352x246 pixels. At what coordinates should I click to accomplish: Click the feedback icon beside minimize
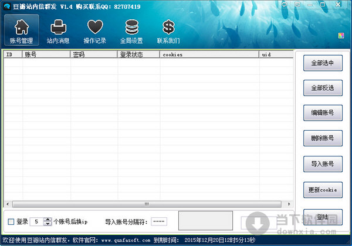pyautogui.click(x=297, y=5)
